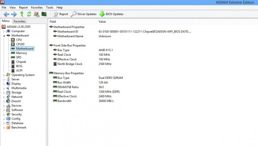
Task: Select the AMD K15.1 bus type value
Action: click(106, 50)
